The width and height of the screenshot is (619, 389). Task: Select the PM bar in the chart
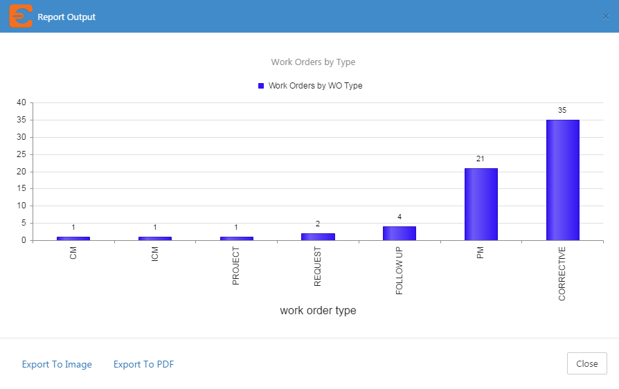[481, 204]
